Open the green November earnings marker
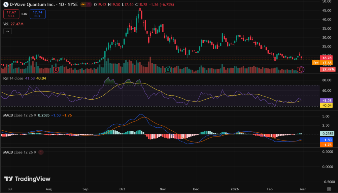 [168, 70]
